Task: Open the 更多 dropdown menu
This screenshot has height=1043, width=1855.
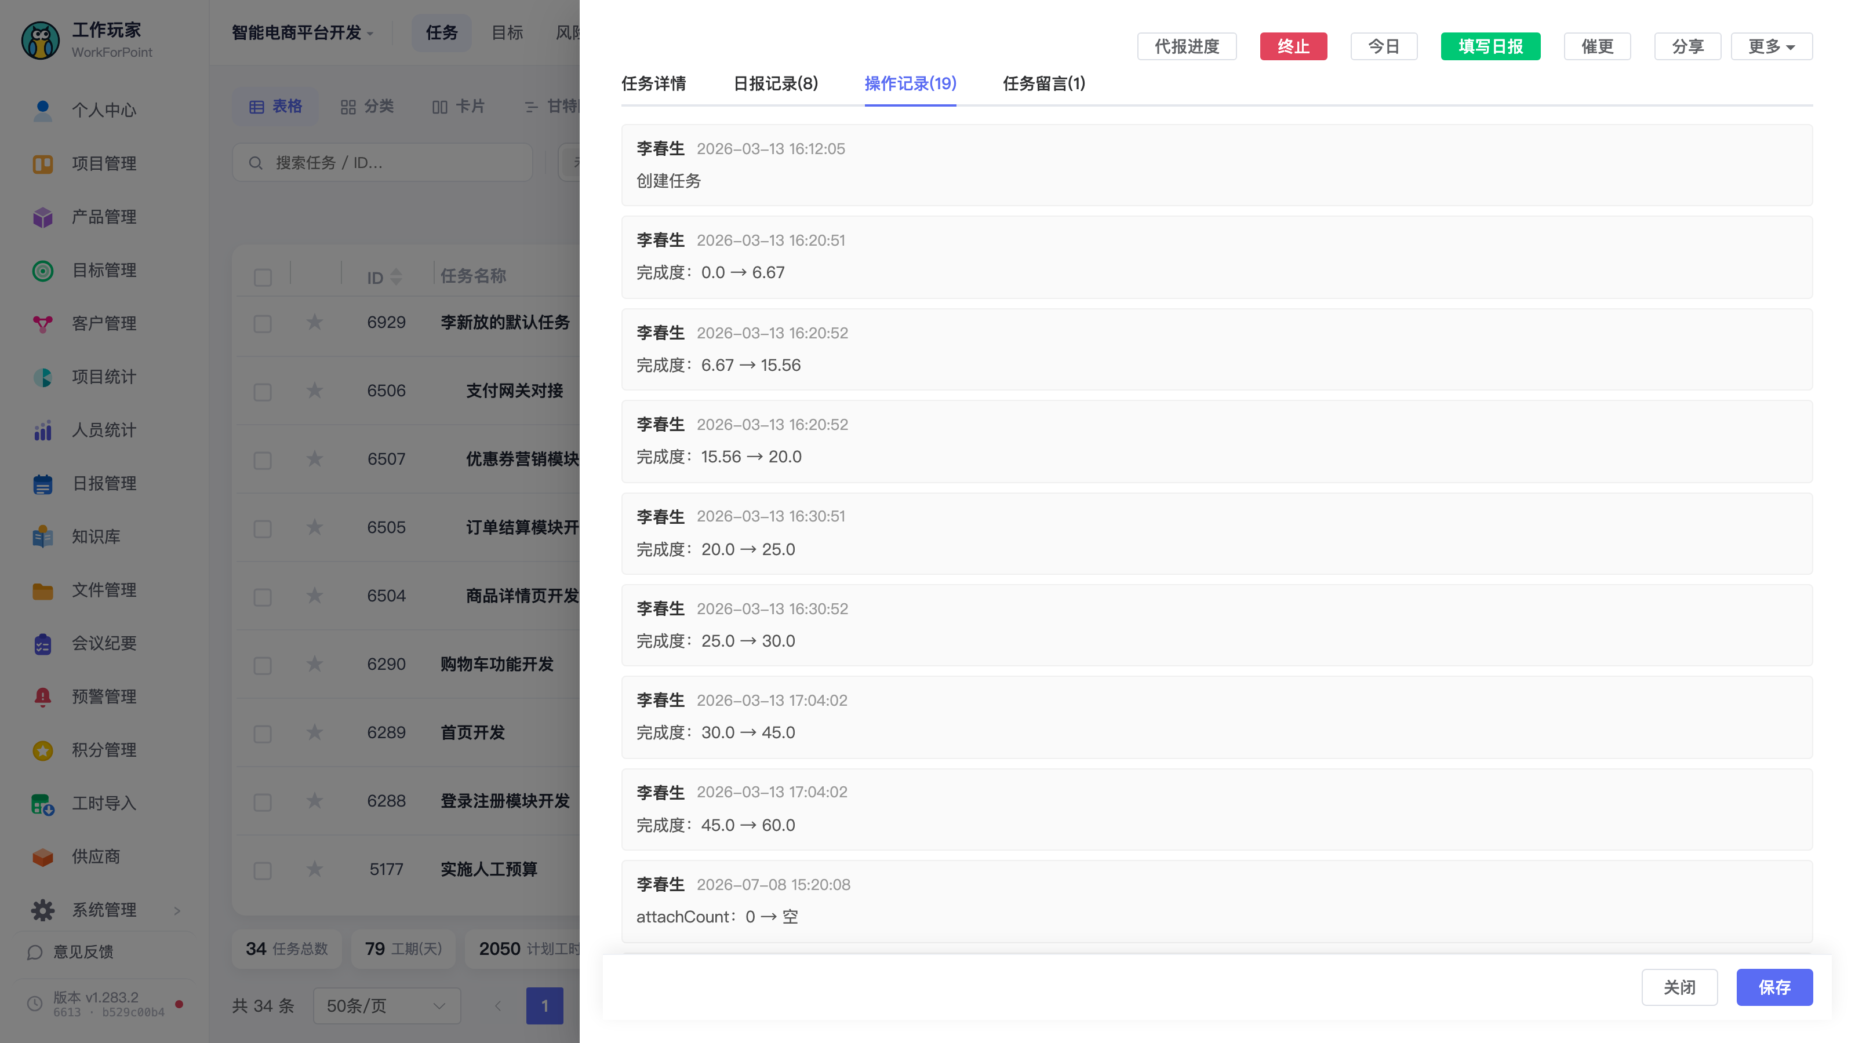Action: click(x=1772, y=47)
